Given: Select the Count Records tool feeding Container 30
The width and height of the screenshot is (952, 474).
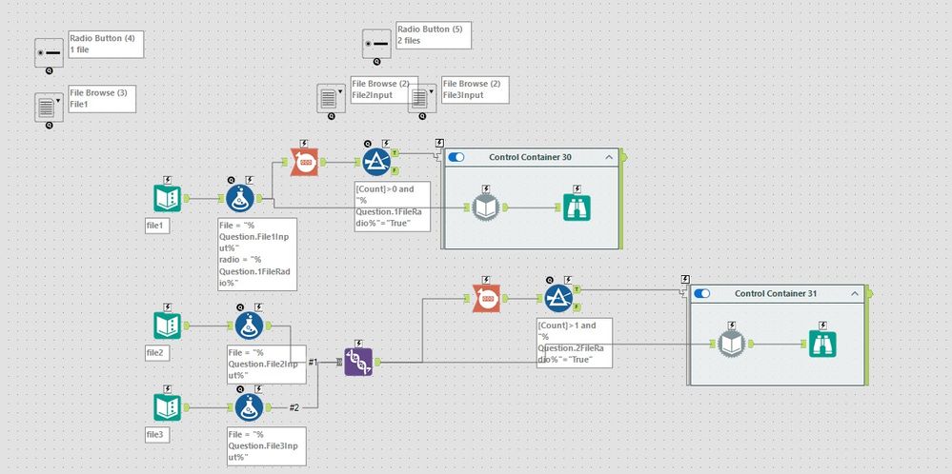Looking at the screenshot, I should [x=304, y=162].
